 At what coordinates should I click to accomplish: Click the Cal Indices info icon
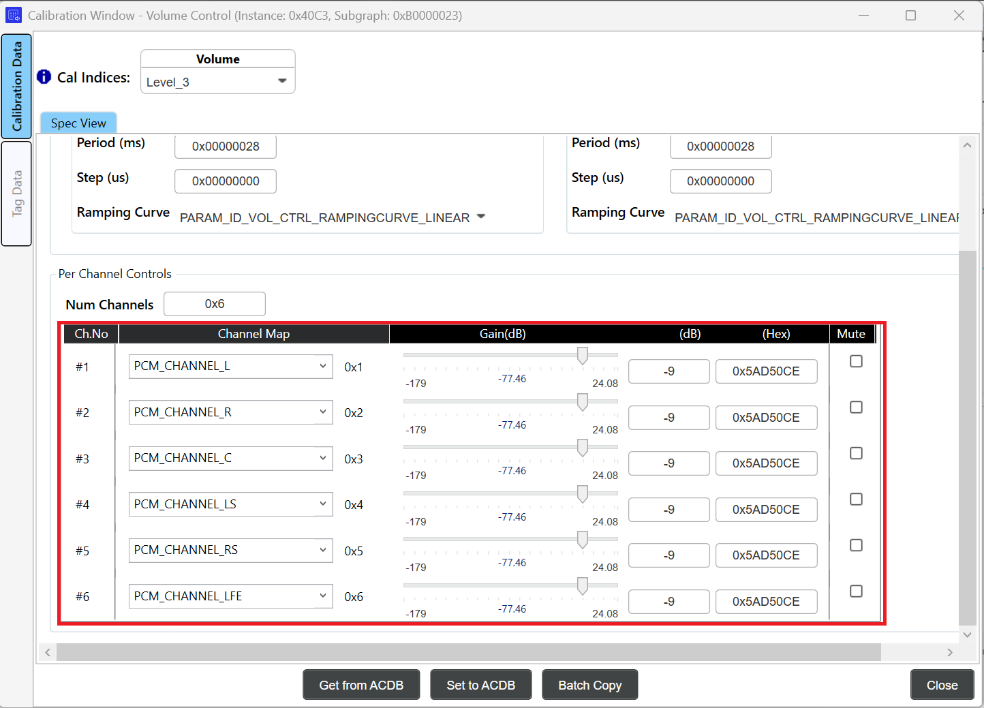[44, 77]
